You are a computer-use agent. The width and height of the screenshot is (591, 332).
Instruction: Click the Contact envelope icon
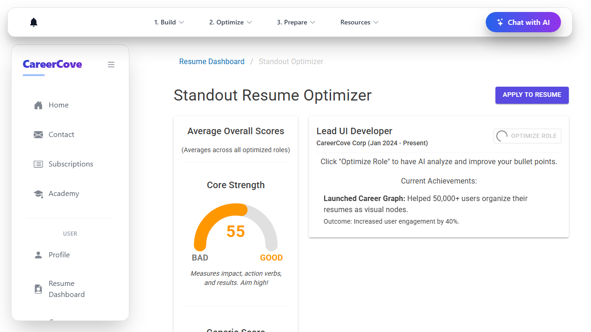pos(38,135)
